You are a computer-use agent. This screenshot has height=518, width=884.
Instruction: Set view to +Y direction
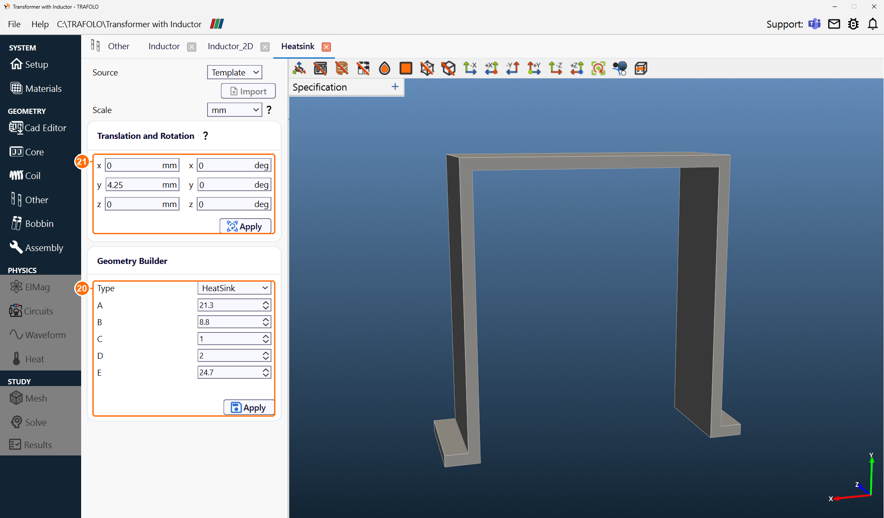534,68
